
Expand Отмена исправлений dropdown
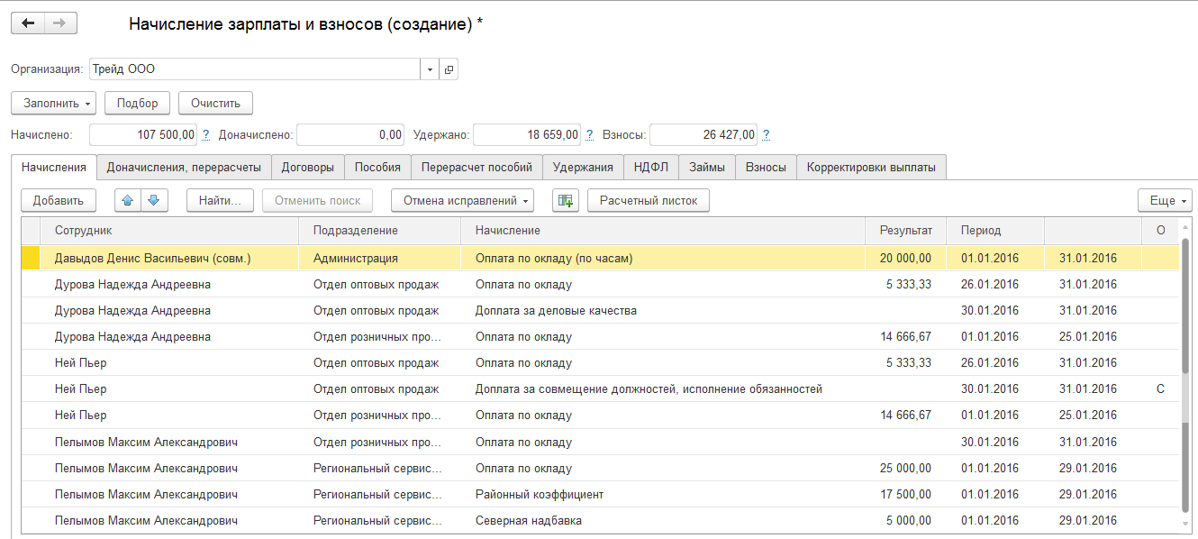point(464,200)
